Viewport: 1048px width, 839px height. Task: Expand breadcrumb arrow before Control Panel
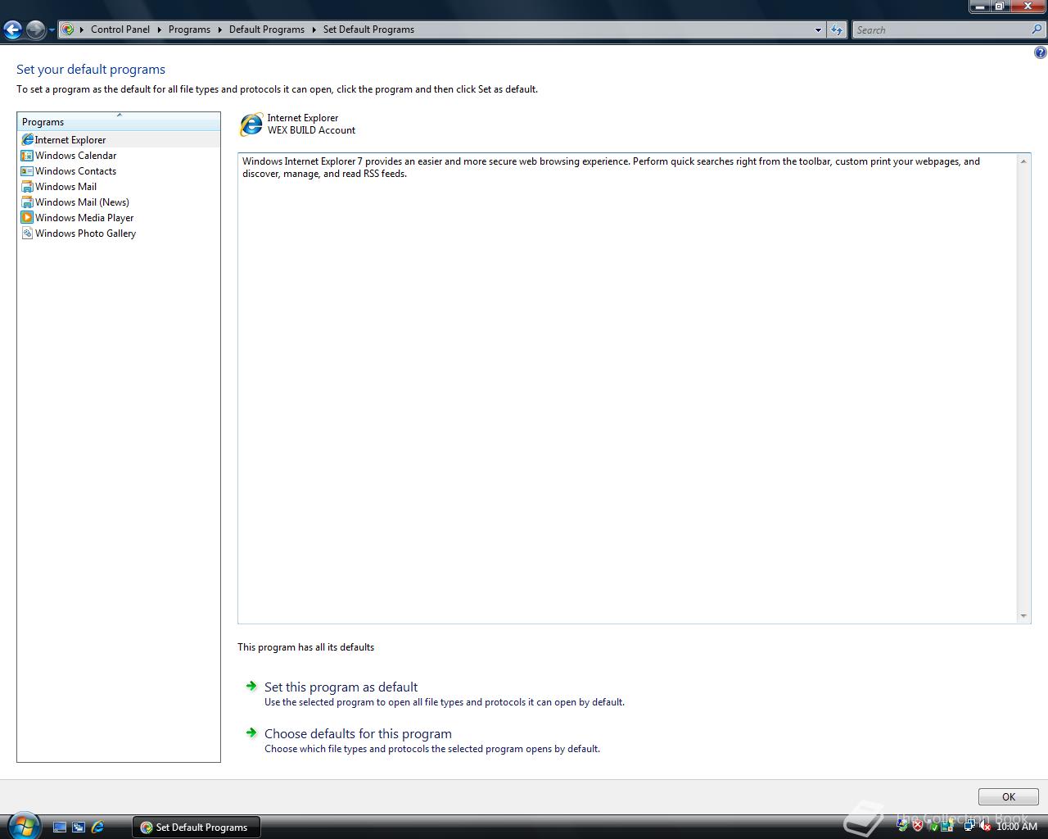pos(82,29)
